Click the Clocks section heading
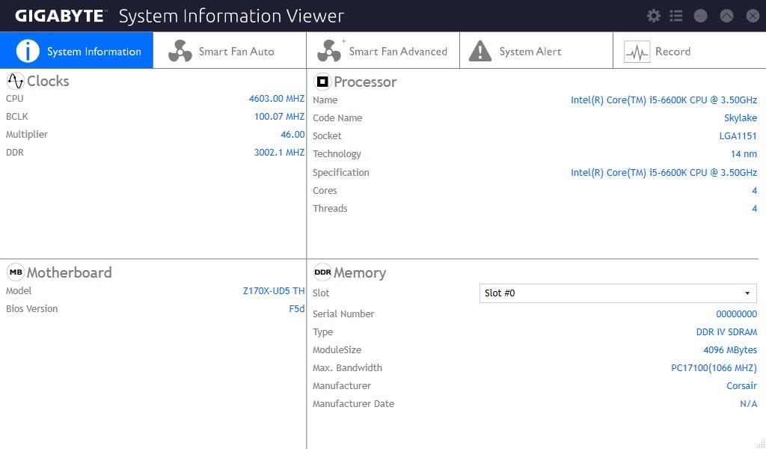This screenshot has height=449, width=766. (x=48, y=81)
